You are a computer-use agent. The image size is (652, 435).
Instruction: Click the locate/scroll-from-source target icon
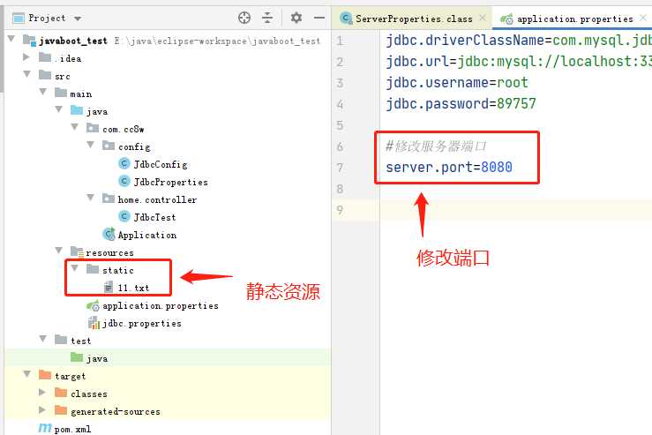(x=244, y=18)
